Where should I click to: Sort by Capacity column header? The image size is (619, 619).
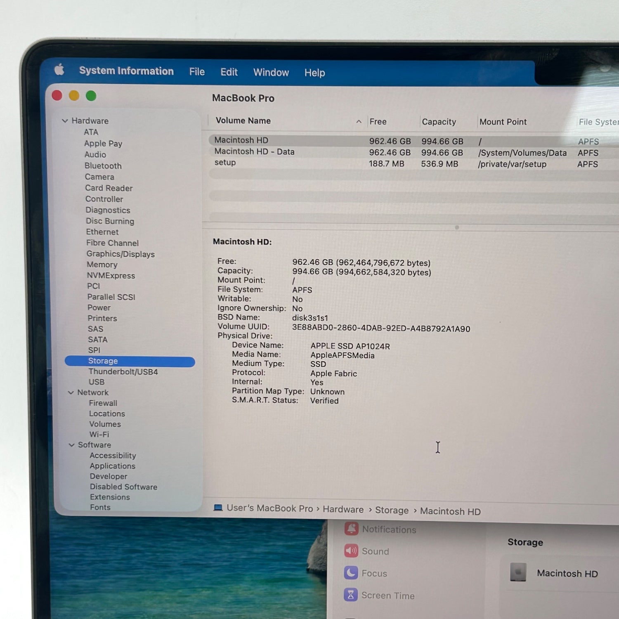pos(439,122)
